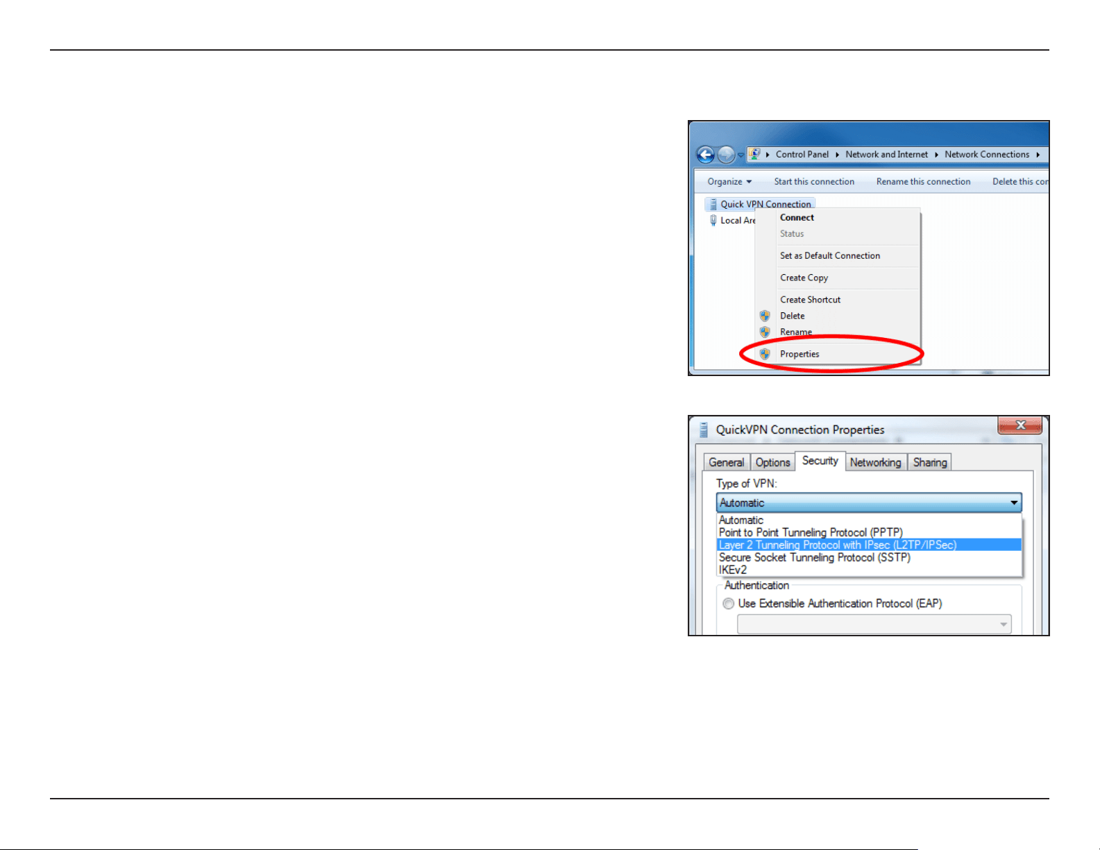Click the shield icon next to Delete
The height and width of the screenshot is (850, 1100).
coord(765,316)
